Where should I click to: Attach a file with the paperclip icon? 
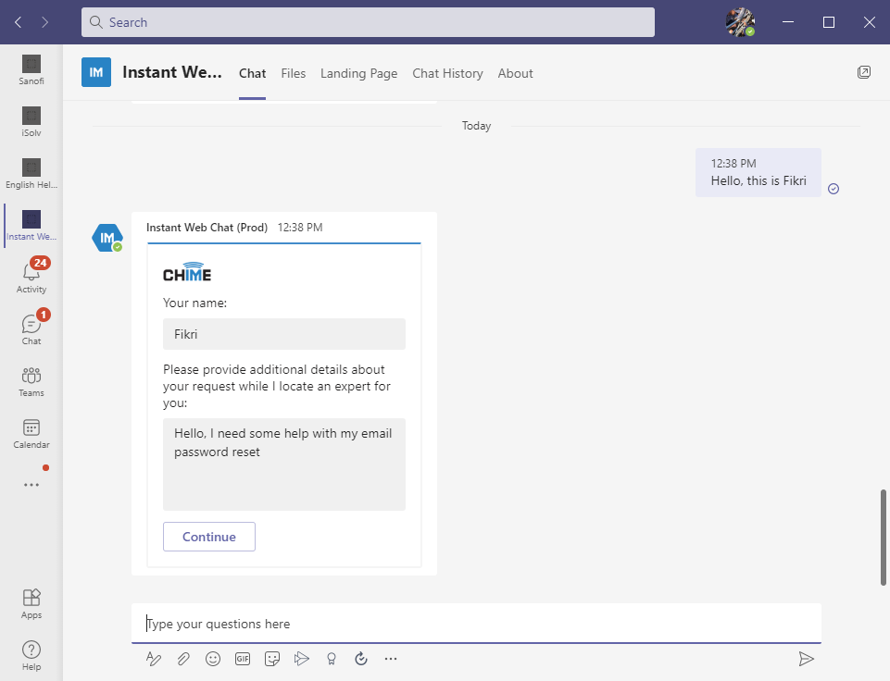(x=182, y=658)
